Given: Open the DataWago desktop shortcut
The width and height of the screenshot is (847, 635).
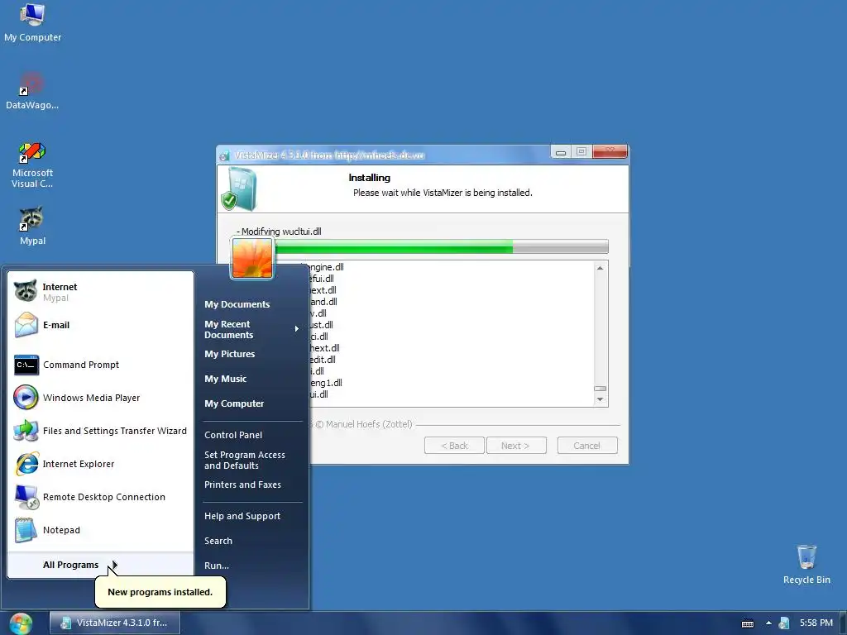Looking at the screenshot, I should pos(32,91).
